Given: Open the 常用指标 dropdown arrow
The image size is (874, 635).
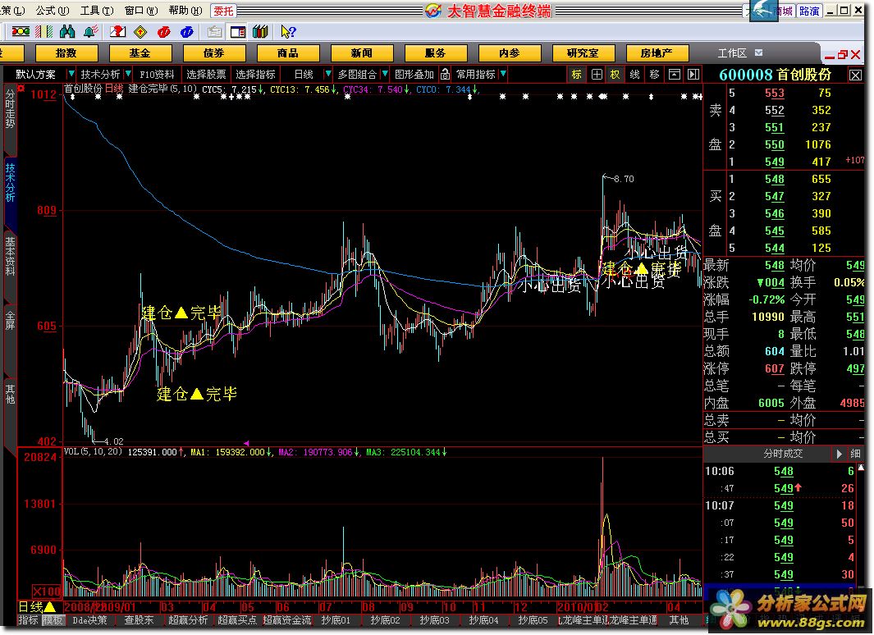Looking at the screenshot, I should [503, 74].
